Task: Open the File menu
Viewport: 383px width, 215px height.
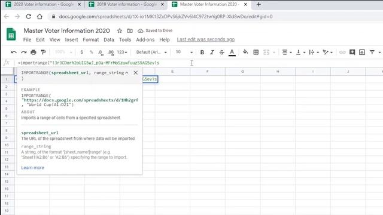Action: click(x=27, y=40)
